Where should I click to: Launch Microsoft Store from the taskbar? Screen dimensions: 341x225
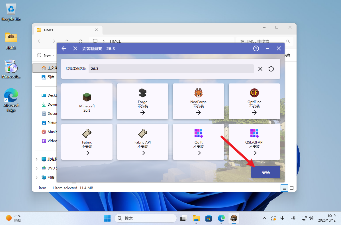(x=209, y=218)
